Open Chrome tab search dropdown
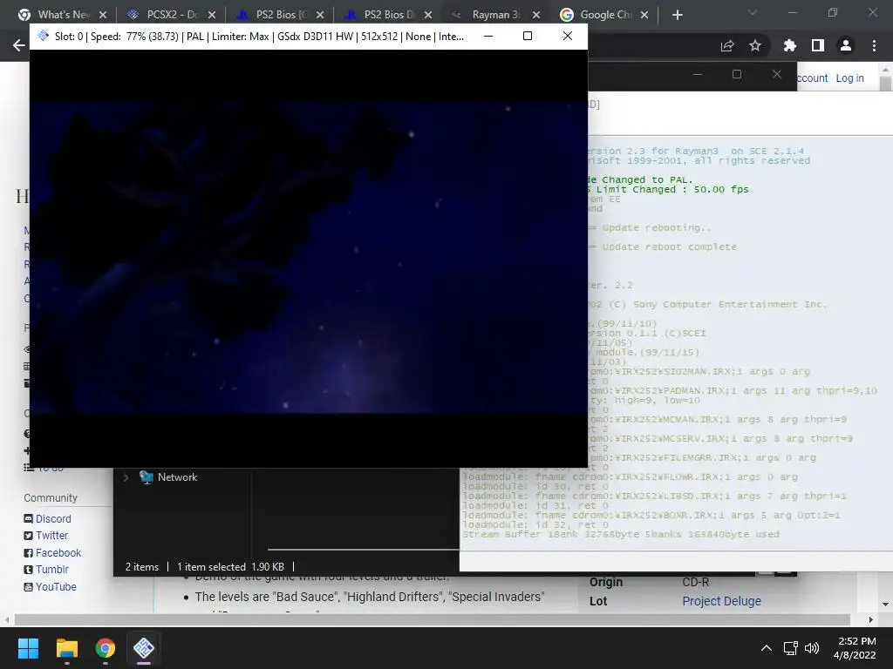 [753, 12]
